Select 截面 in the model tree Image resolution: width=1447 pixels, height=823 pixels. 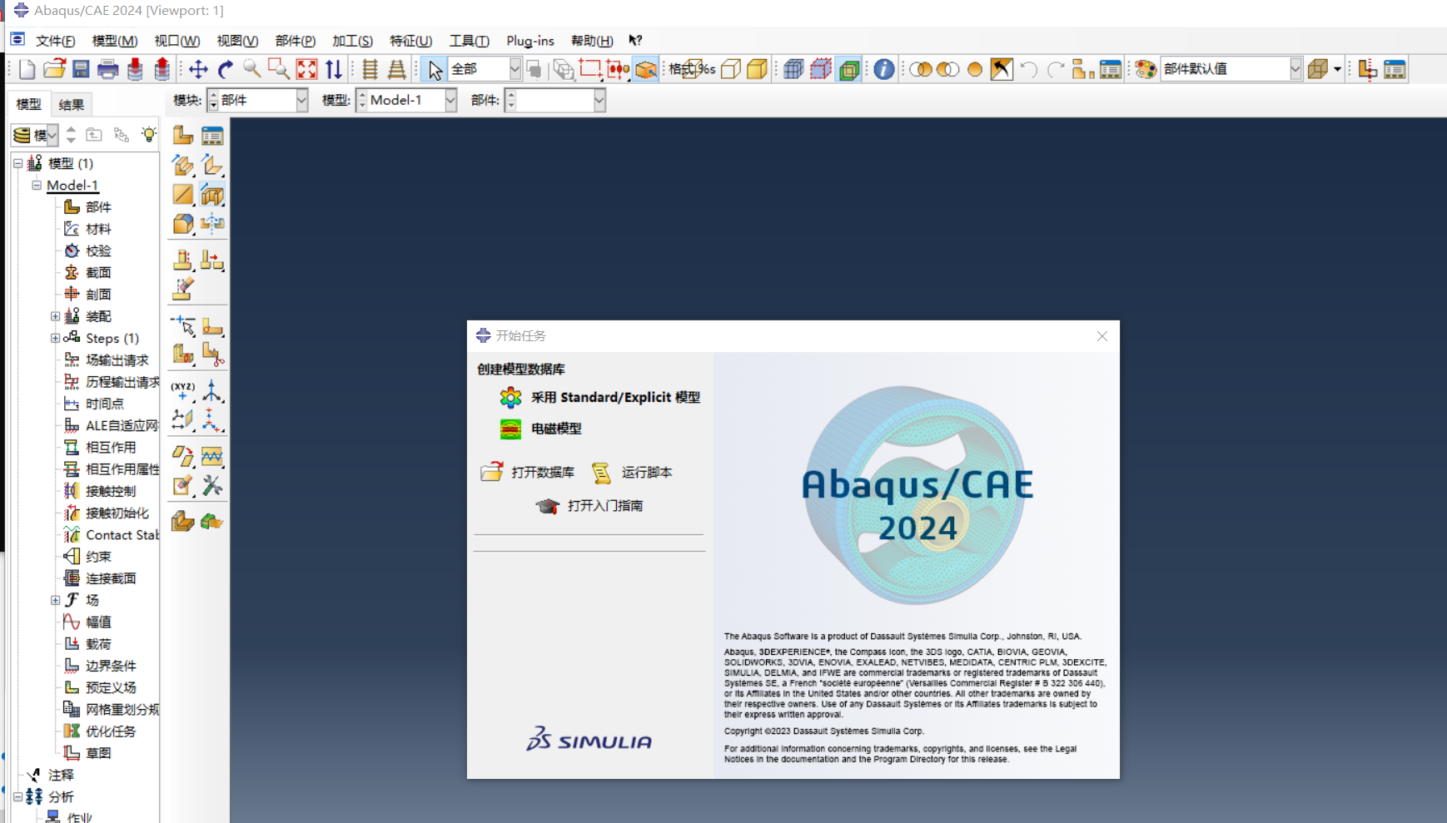[98, 273]
